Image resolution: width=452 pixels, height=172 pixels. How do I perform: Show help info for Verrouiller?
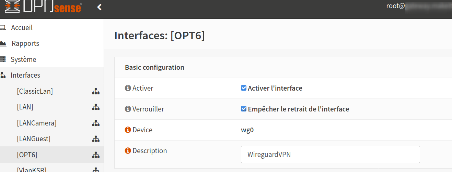pos(128,109)
